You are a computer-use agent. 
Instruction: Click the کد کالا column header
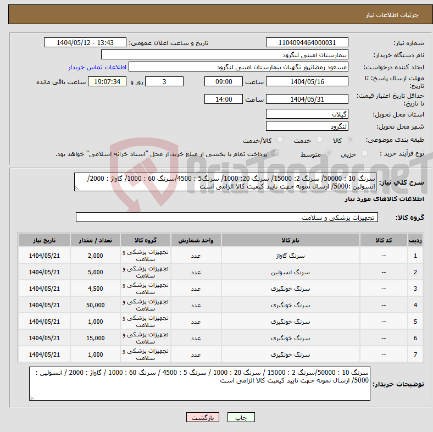[384, 240]
